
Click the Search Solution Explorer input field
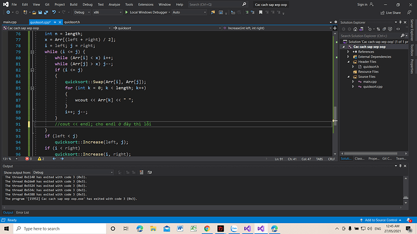point(370,36)
